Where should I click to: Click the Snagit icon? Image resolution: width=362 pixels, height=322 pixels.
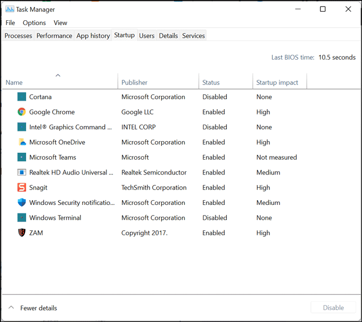22,187
